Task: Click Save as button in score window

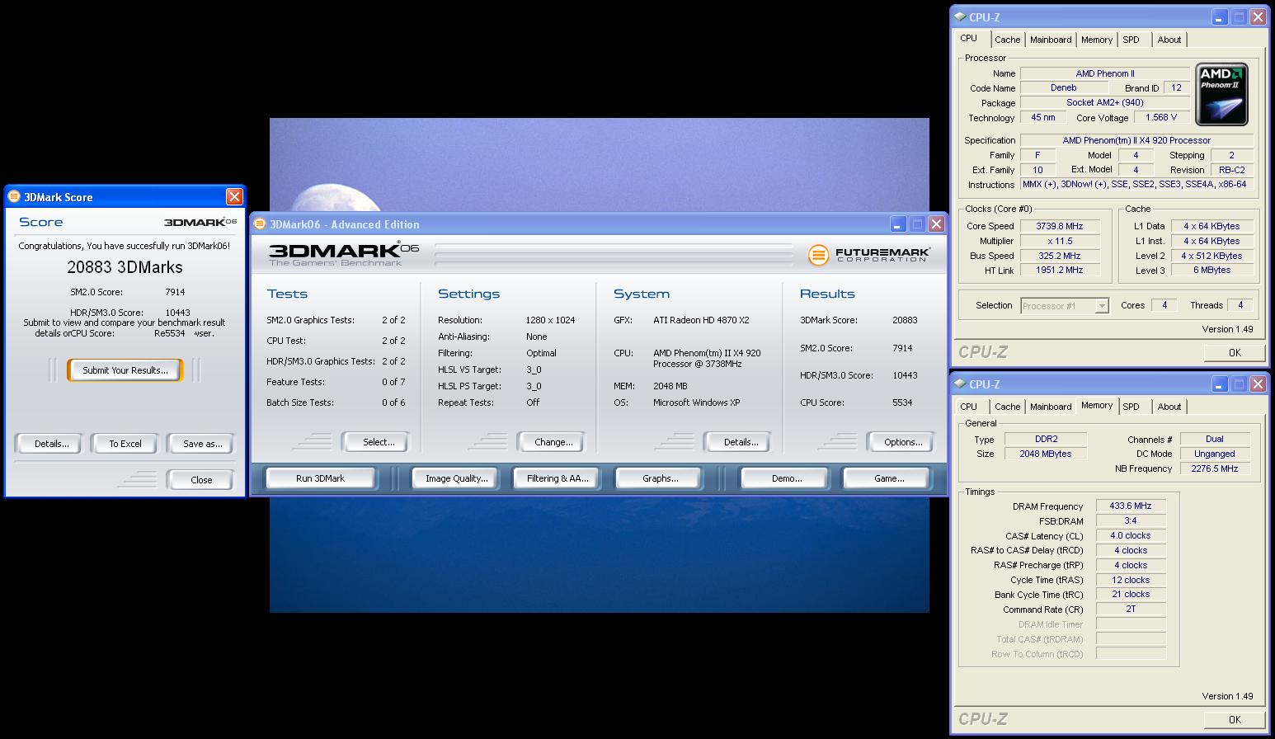Action: (x=202, y=444)
